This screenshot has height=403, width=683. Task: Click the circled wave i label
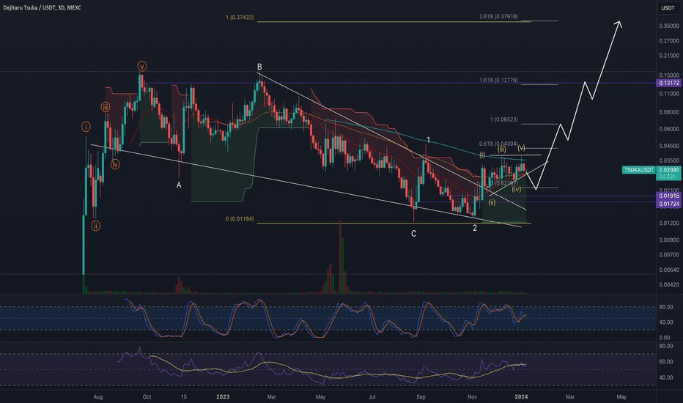coord(86,127)
